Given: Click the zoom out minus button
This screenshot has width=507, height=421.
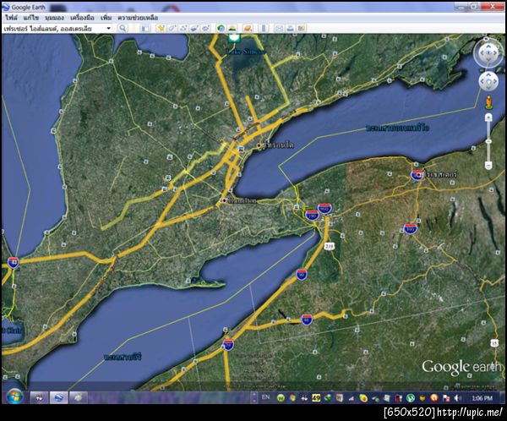Looking at the screenshot, I should click(x=488, y=166).
